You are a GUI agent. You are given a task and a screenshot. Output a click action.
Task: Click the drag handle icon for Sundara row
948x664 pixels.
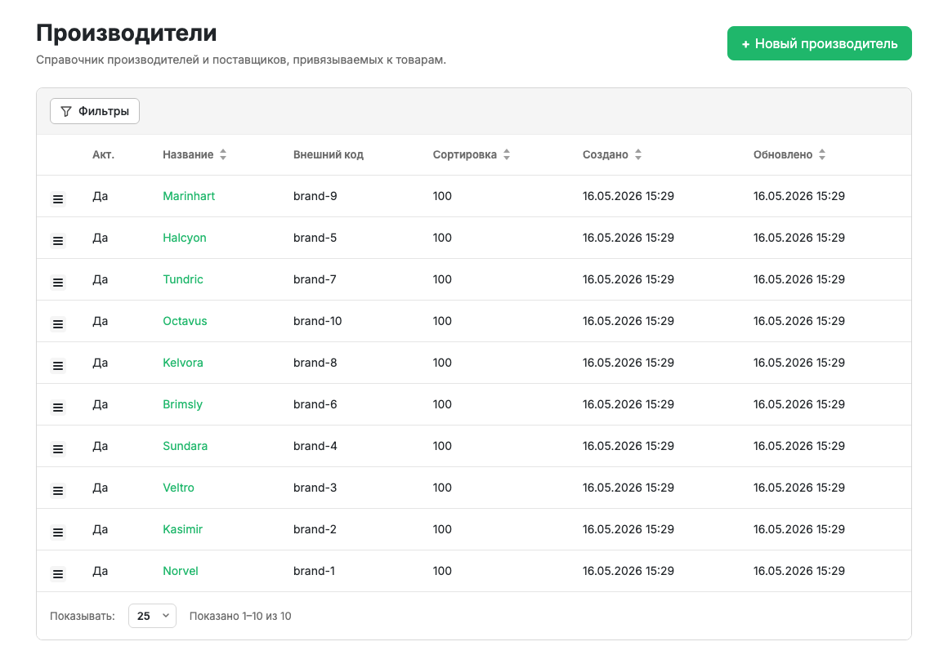(58, 449)
